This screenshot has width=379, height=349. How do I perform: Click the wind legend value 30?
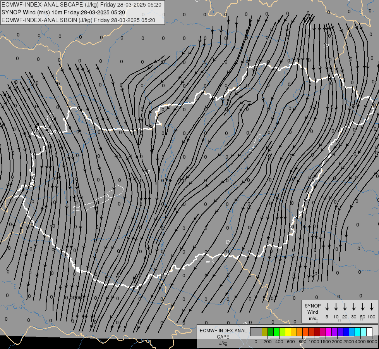353,317
